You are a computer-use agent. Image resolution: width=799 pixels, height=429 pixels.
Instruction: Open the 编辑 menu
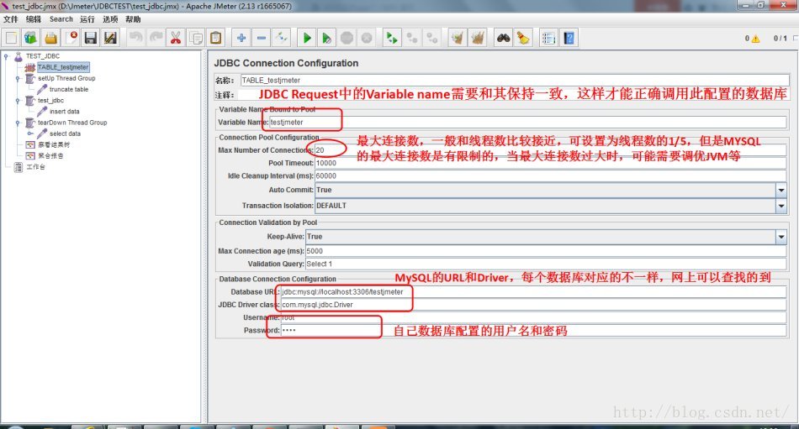click(x=34, y=19)
